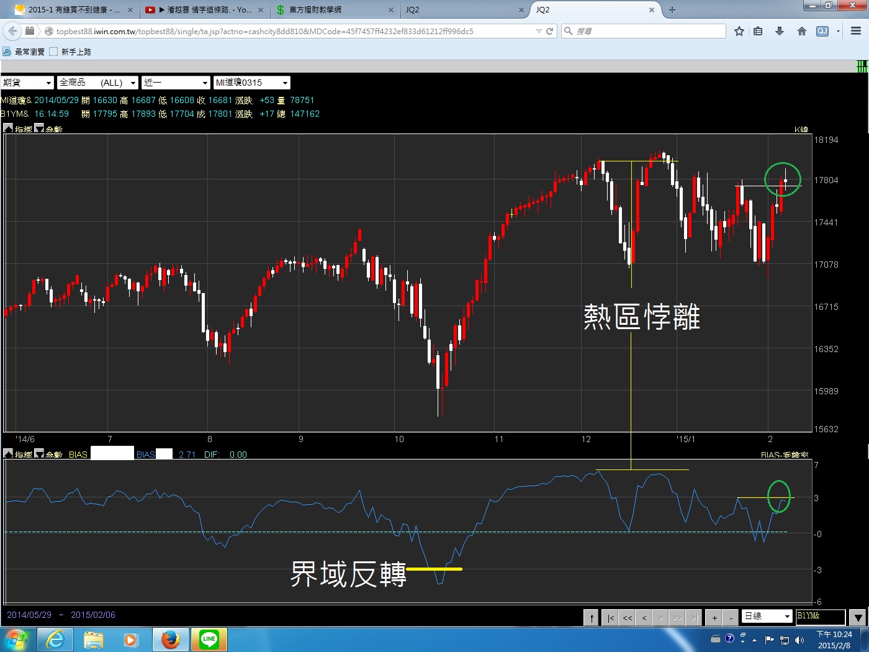Viewport: 869px width, 652px height.
Task: Bookmark this page with the star icon
Action: click(x=739, y=31)
